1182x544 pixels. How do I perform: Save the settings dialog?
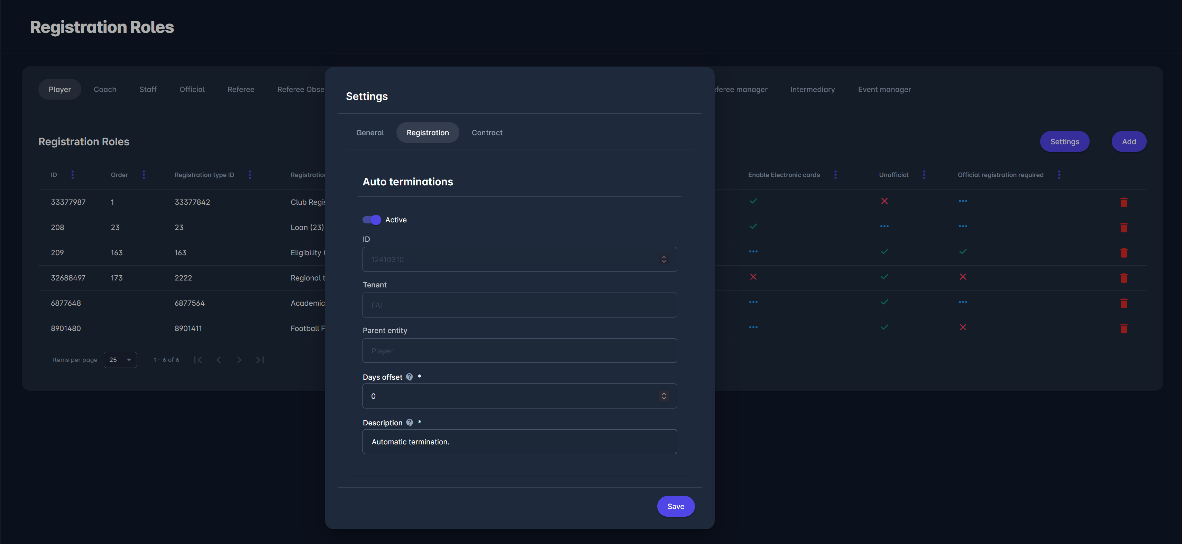pos(676,506)
